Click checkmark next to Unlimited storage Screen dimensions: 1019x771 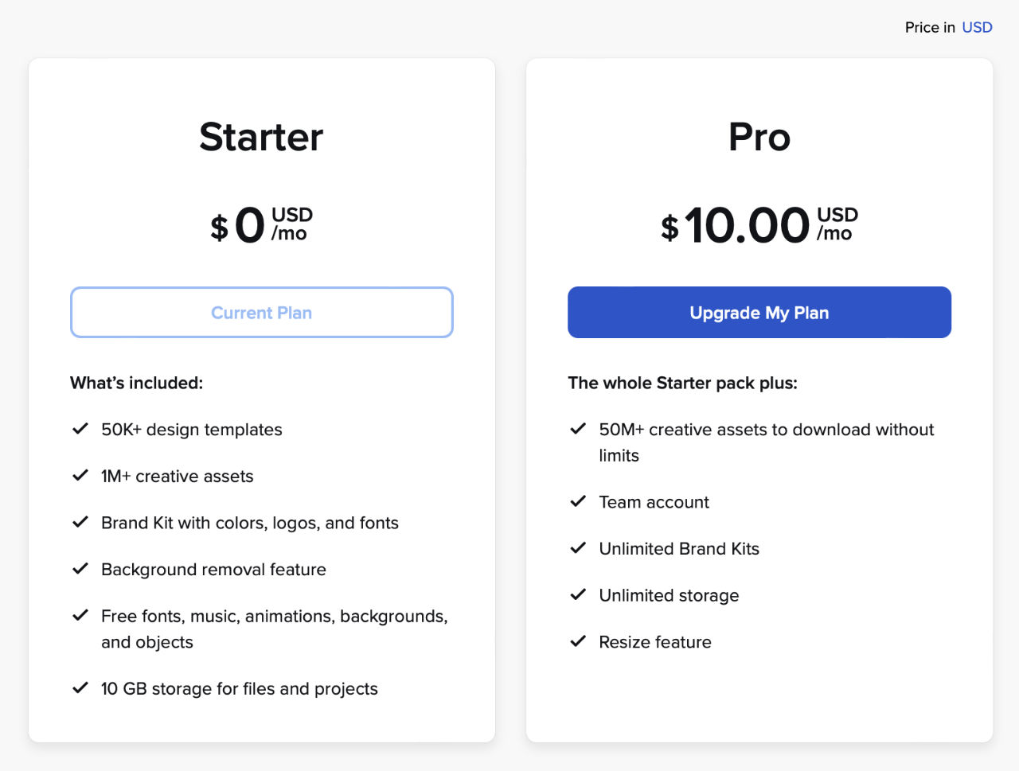(578, 594)
